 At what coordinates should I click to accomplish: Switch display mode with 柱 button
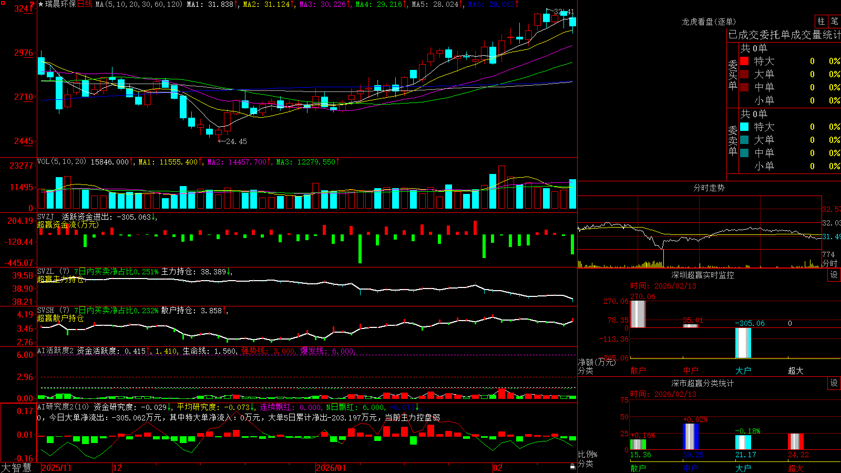[821, 22]
